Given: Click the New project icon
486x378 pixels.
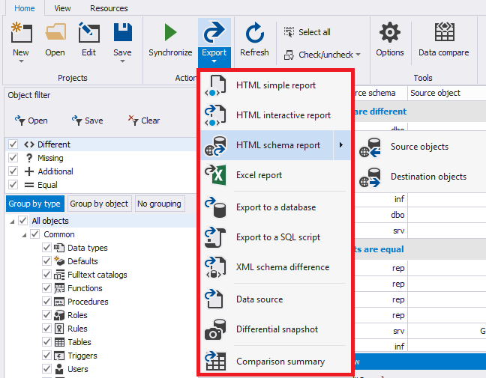Looking at the screenshot, I should 21,32.
